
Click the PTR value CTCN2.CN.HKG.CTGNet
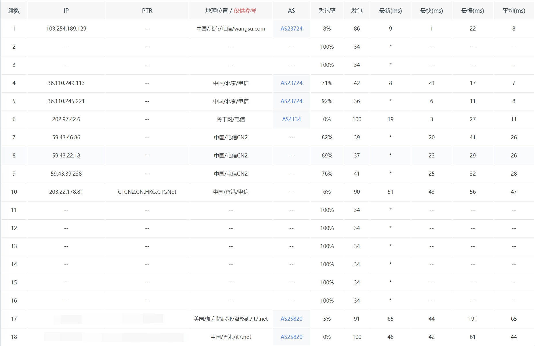point(147,192)
